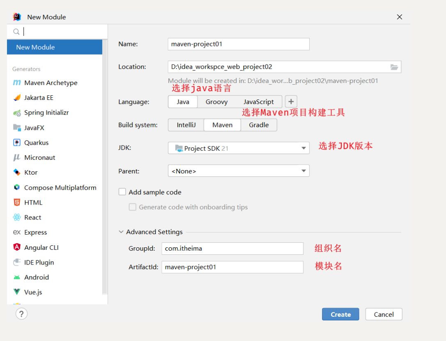The height and width of the screenshot is (341, 446).
Task: Click the Android generator icon
Action: [17, 277]
